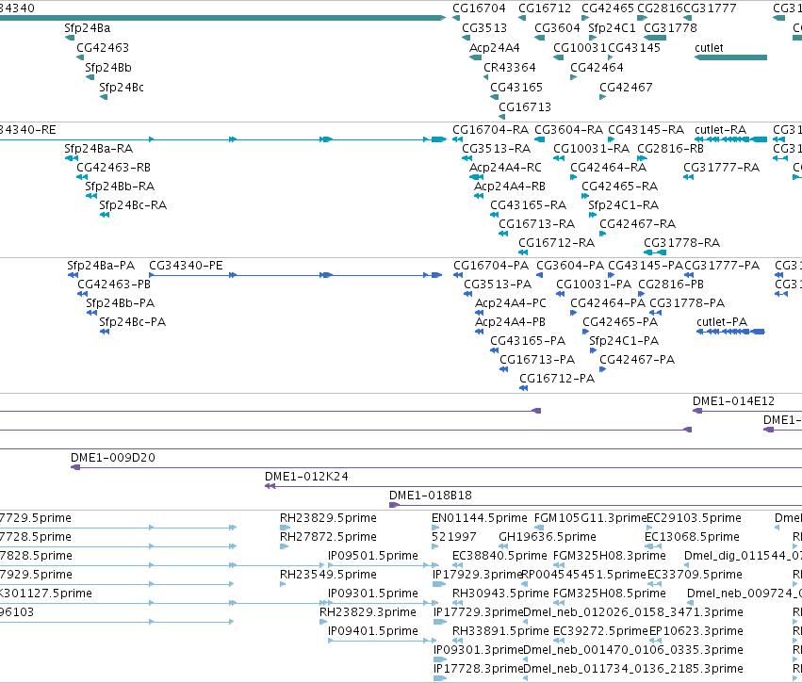The image size is (802, 683).
Task: Click protein 'Sfp24Ba-PA'
Action: click(101, 266)
